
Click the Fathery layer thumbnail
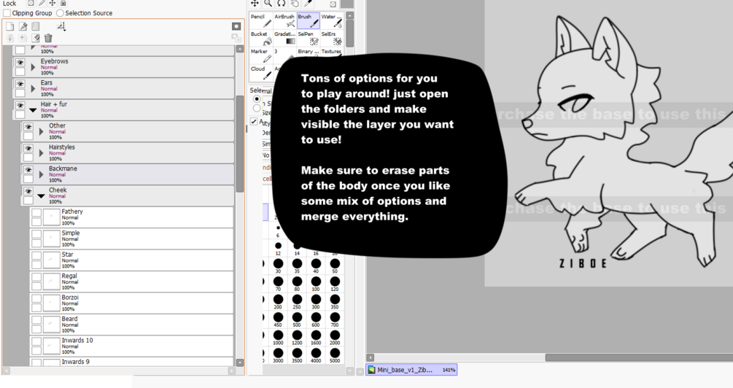[52, 217]
